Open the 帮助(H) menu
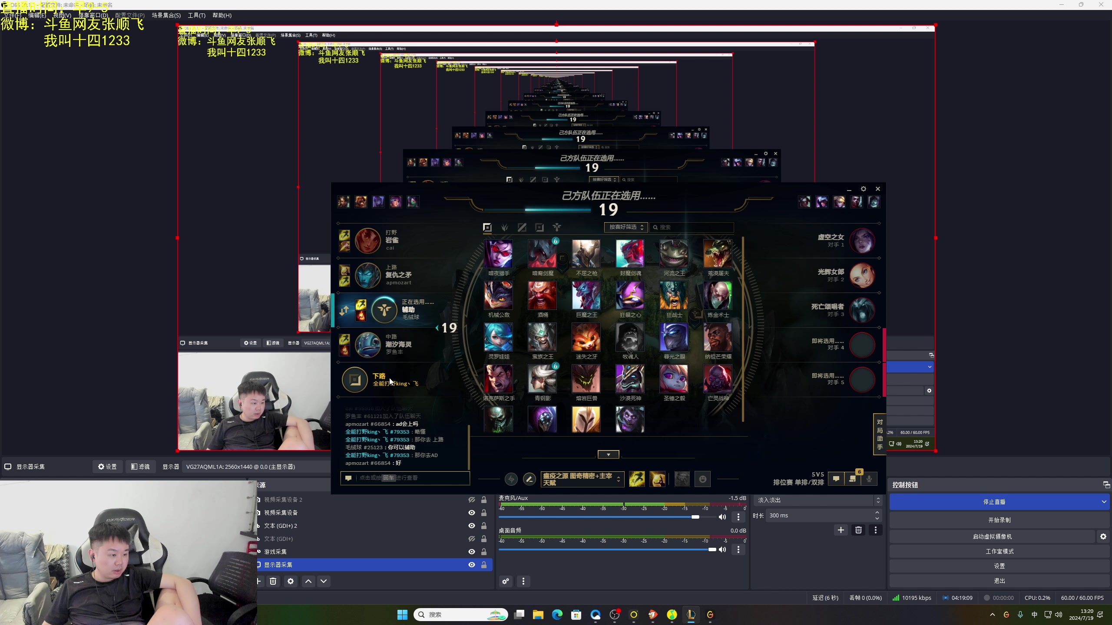 (x=222, y=15)
